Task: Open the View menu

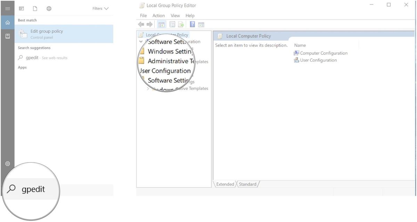Action: click(x=175, y=16)
